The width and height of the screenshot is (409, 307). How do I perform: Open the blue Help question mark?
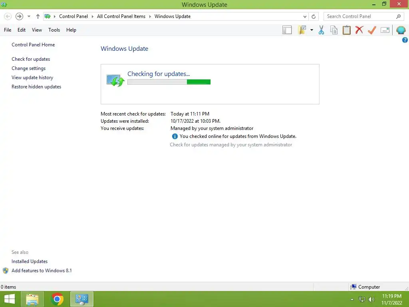405,40
